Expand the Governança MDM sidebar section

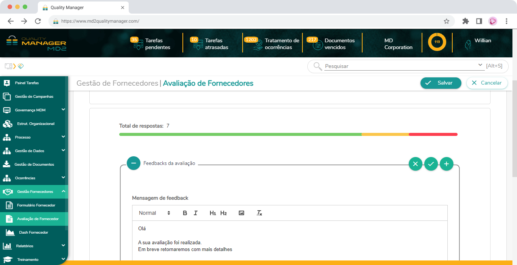point(34,110)
